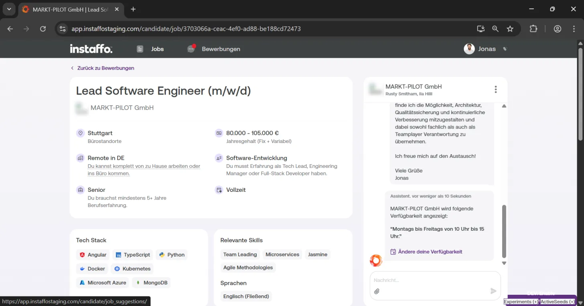Select the TypeScript tech chip
The width and height of the screenshot is (584, 306).
pyautogui.click(x=133, y=255)
